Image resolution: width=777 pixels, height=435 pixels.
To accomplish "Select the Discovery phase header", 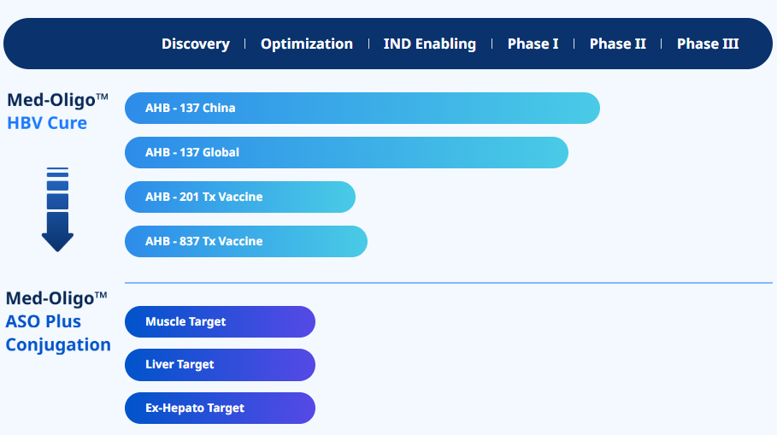I will coord(195,44).
